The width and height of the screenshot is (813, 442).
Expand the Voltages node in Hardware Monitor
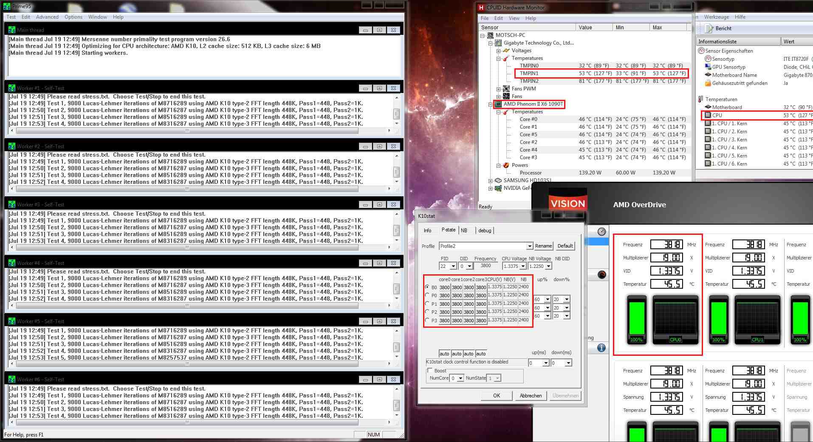point(498,51)
